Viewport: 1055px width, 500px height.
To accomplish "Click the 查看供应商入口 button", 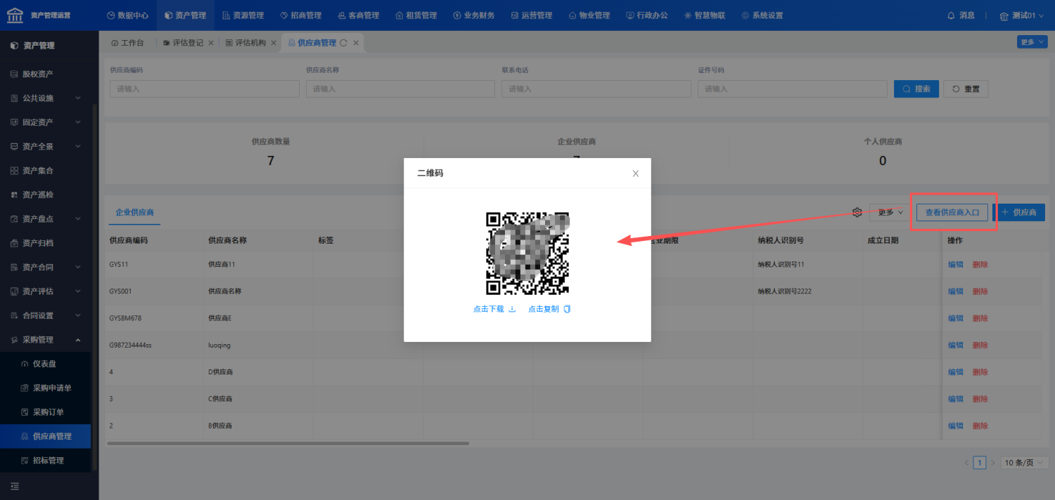I will pyautogui.click(x=952, y=212).
